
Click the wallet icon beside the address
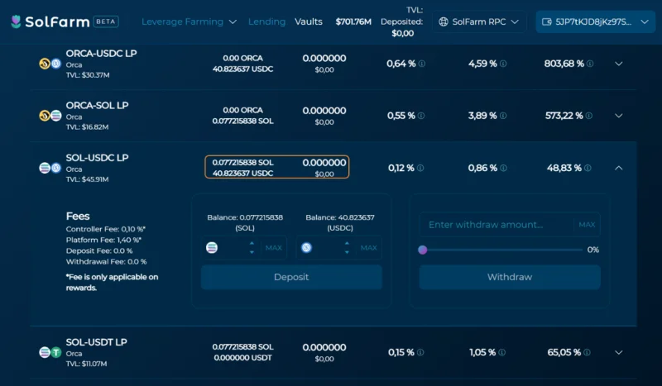[x=547, y=22]
